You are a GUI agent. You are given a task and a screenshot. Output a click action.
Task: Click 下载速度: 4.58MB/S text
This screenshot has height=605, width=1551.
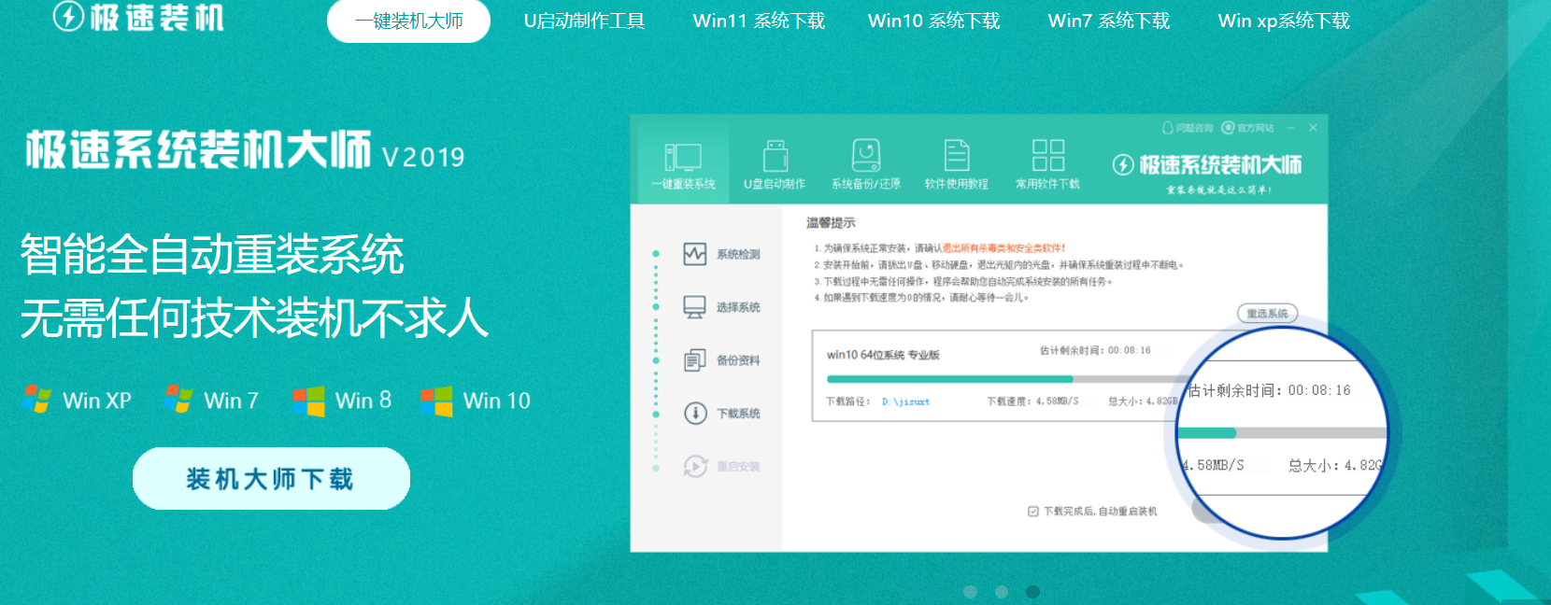[x=1032, y=401]
